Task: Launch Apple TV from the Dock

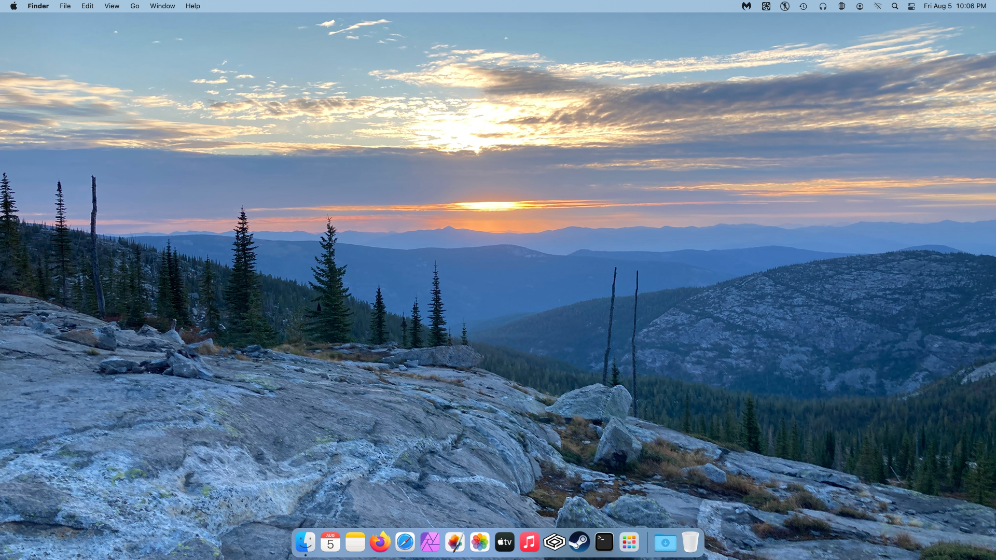Action: pyautogui.click(x=505, y=542)
